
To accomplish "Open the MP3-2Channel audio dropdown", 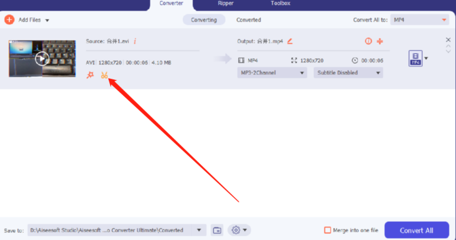I will click(271, 73).
